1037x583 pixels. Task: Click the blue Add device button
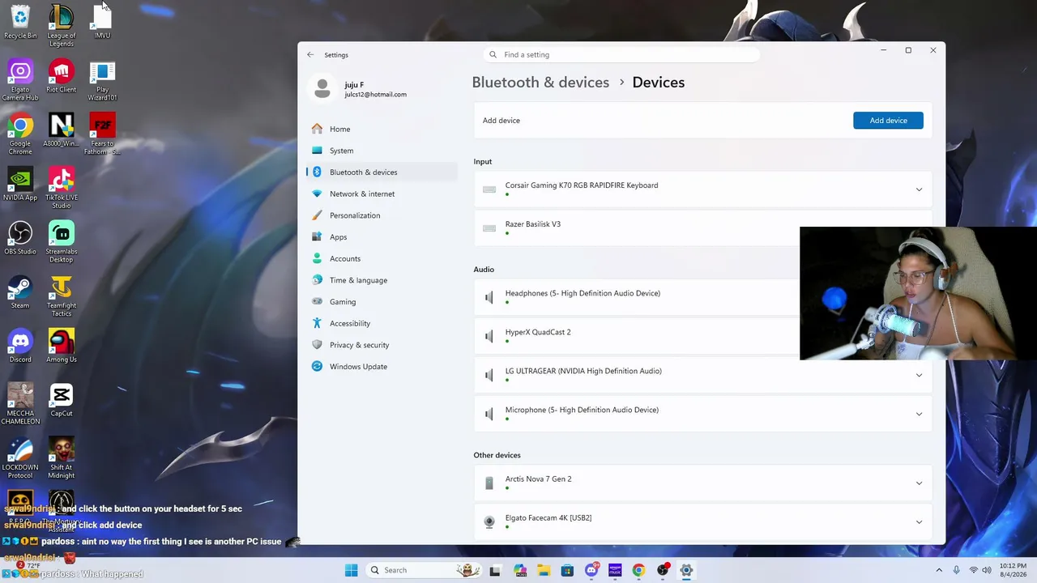coord(888,121)
